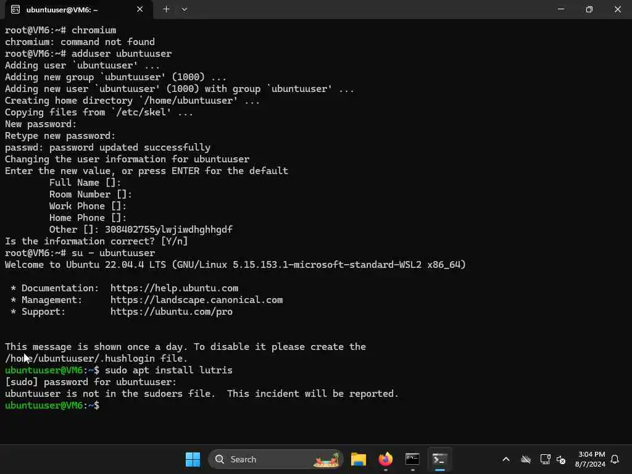Open the network display tray icon
Image resolution: width=632 pixels, height=474 pixels.
point(545,459)
